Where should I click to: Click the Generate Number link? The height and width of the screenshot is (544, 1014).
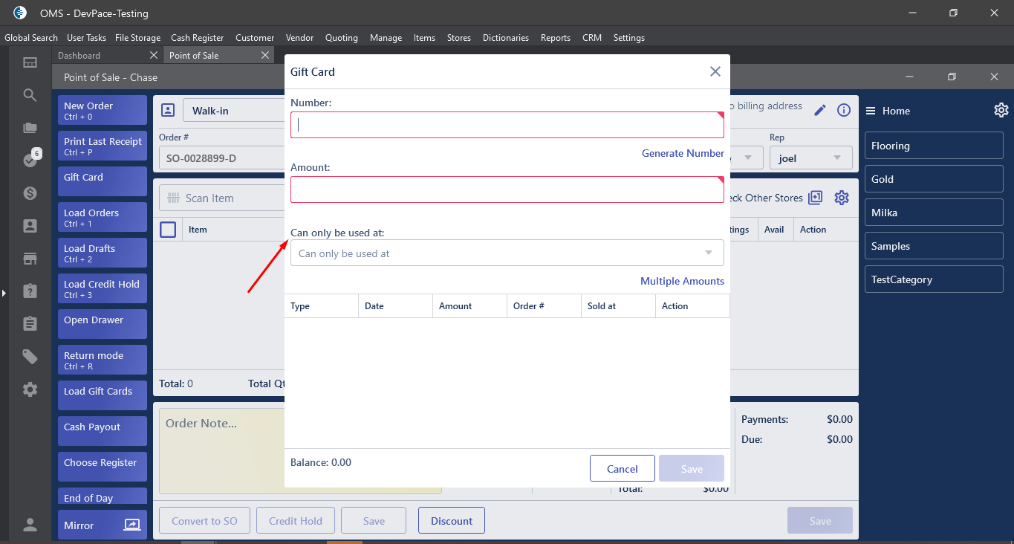tap(683, 153)
